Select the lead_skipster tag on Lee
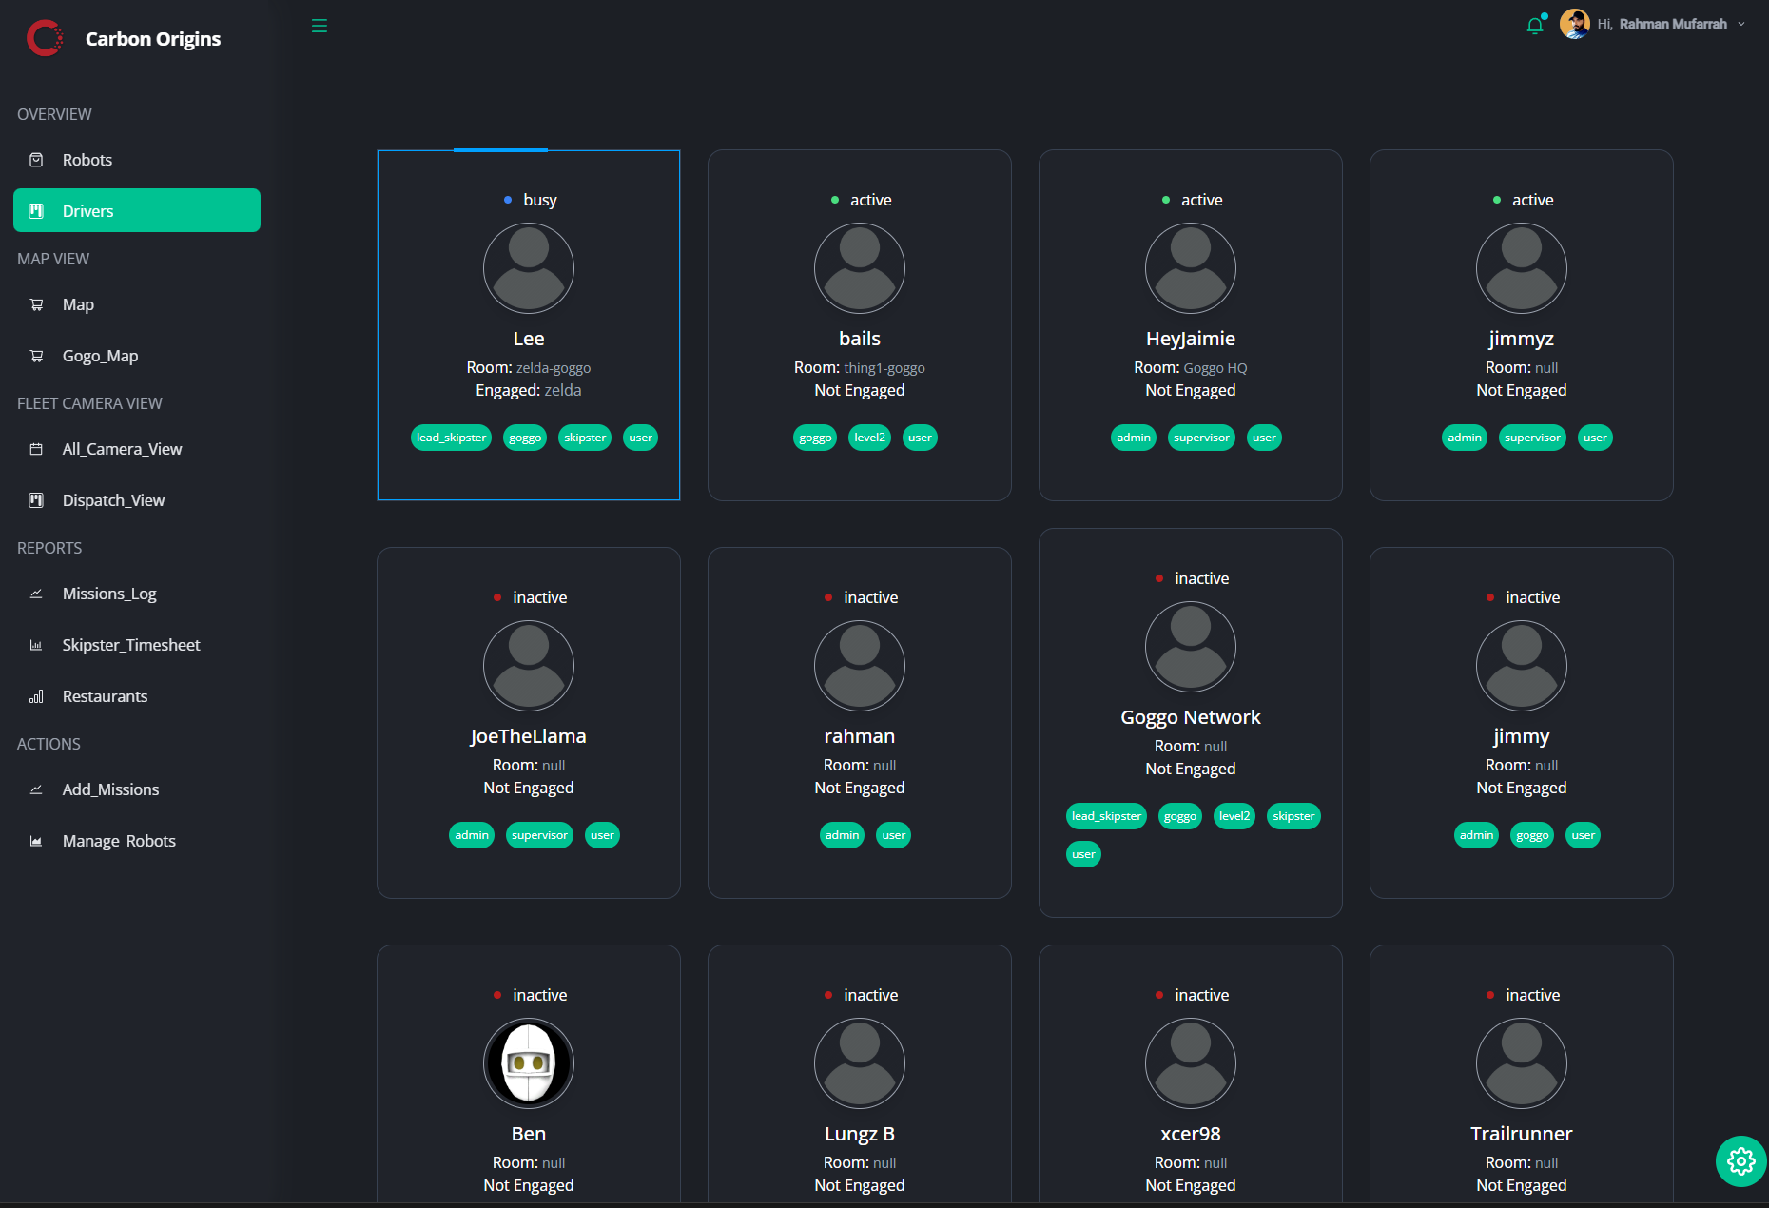This screenshot has width=1769, height=1208. [451, 438]
